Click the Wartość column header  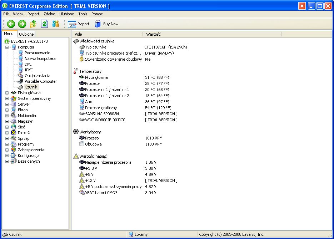212,34
